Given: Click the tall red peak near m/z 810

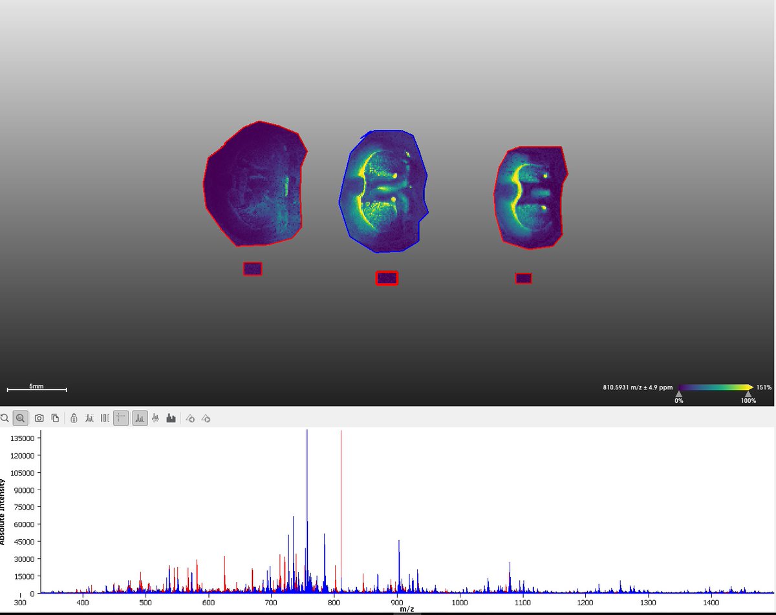Looking at the screenshot, I should [341, 511].
